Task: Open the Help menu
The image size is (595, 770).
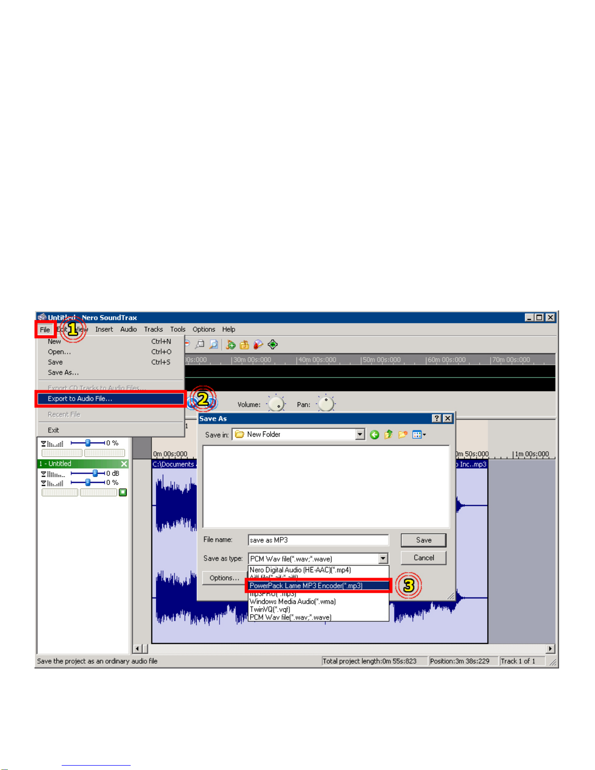Action: [229, 329]
